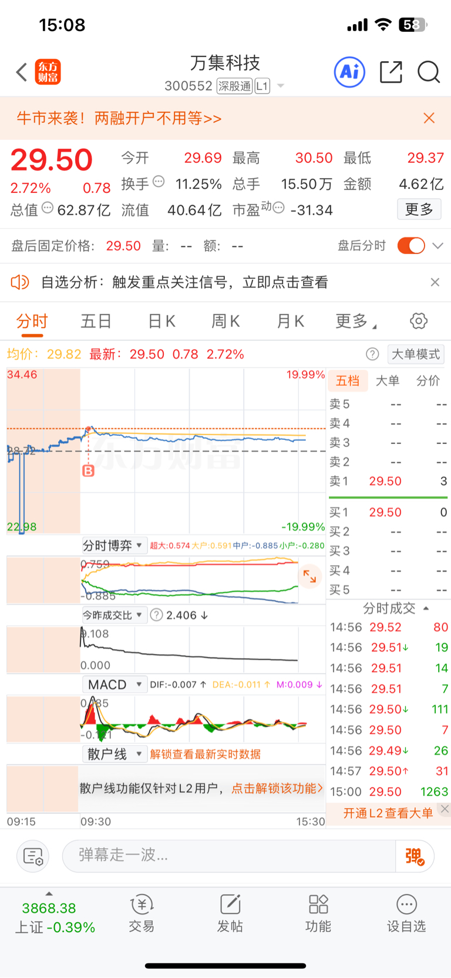Toggle the 盘后分时 switch
Screen dimensions: 451x978
point(411,245)
